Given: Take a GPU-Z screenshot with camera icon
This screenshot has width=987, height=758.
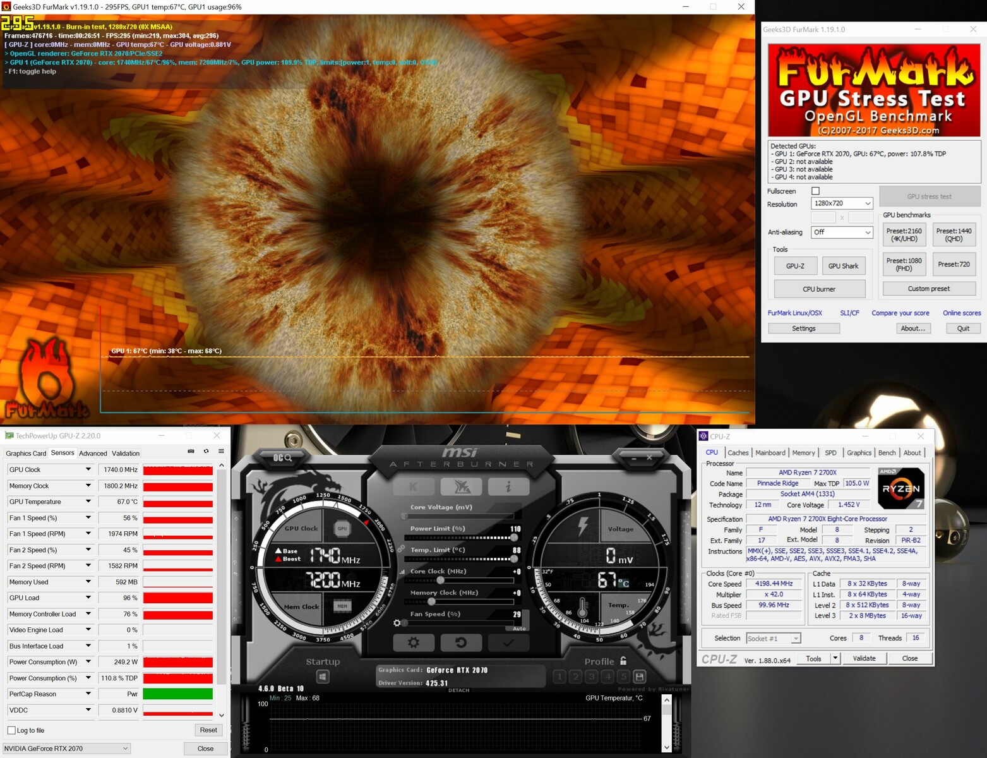Looking at the screenshot, I should point(191,451).
